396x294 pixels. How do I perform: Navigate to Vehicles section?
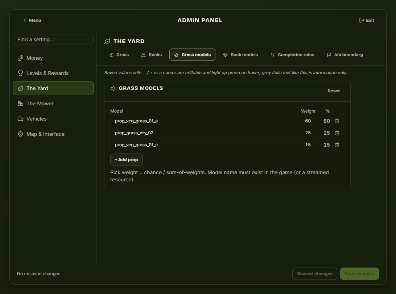pos(53,119)
